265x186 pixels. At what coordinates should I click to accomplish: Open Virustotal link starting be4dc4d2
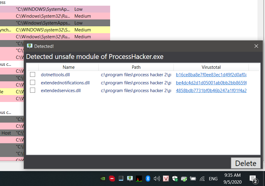211,83
